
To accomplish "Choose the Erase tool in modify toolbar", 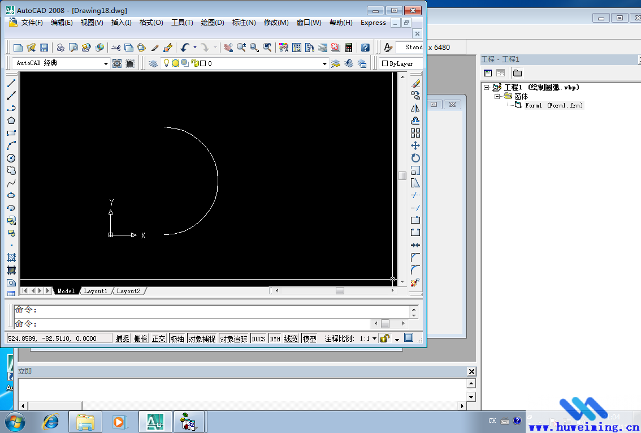I will [x=415, y=83].
